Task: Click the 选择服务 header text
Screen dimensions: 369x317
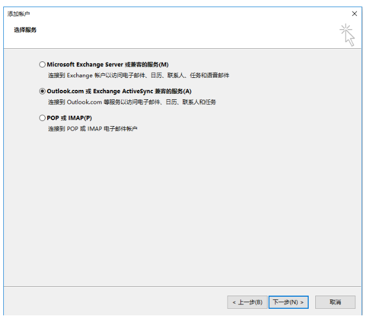Action: coord(25,30)
